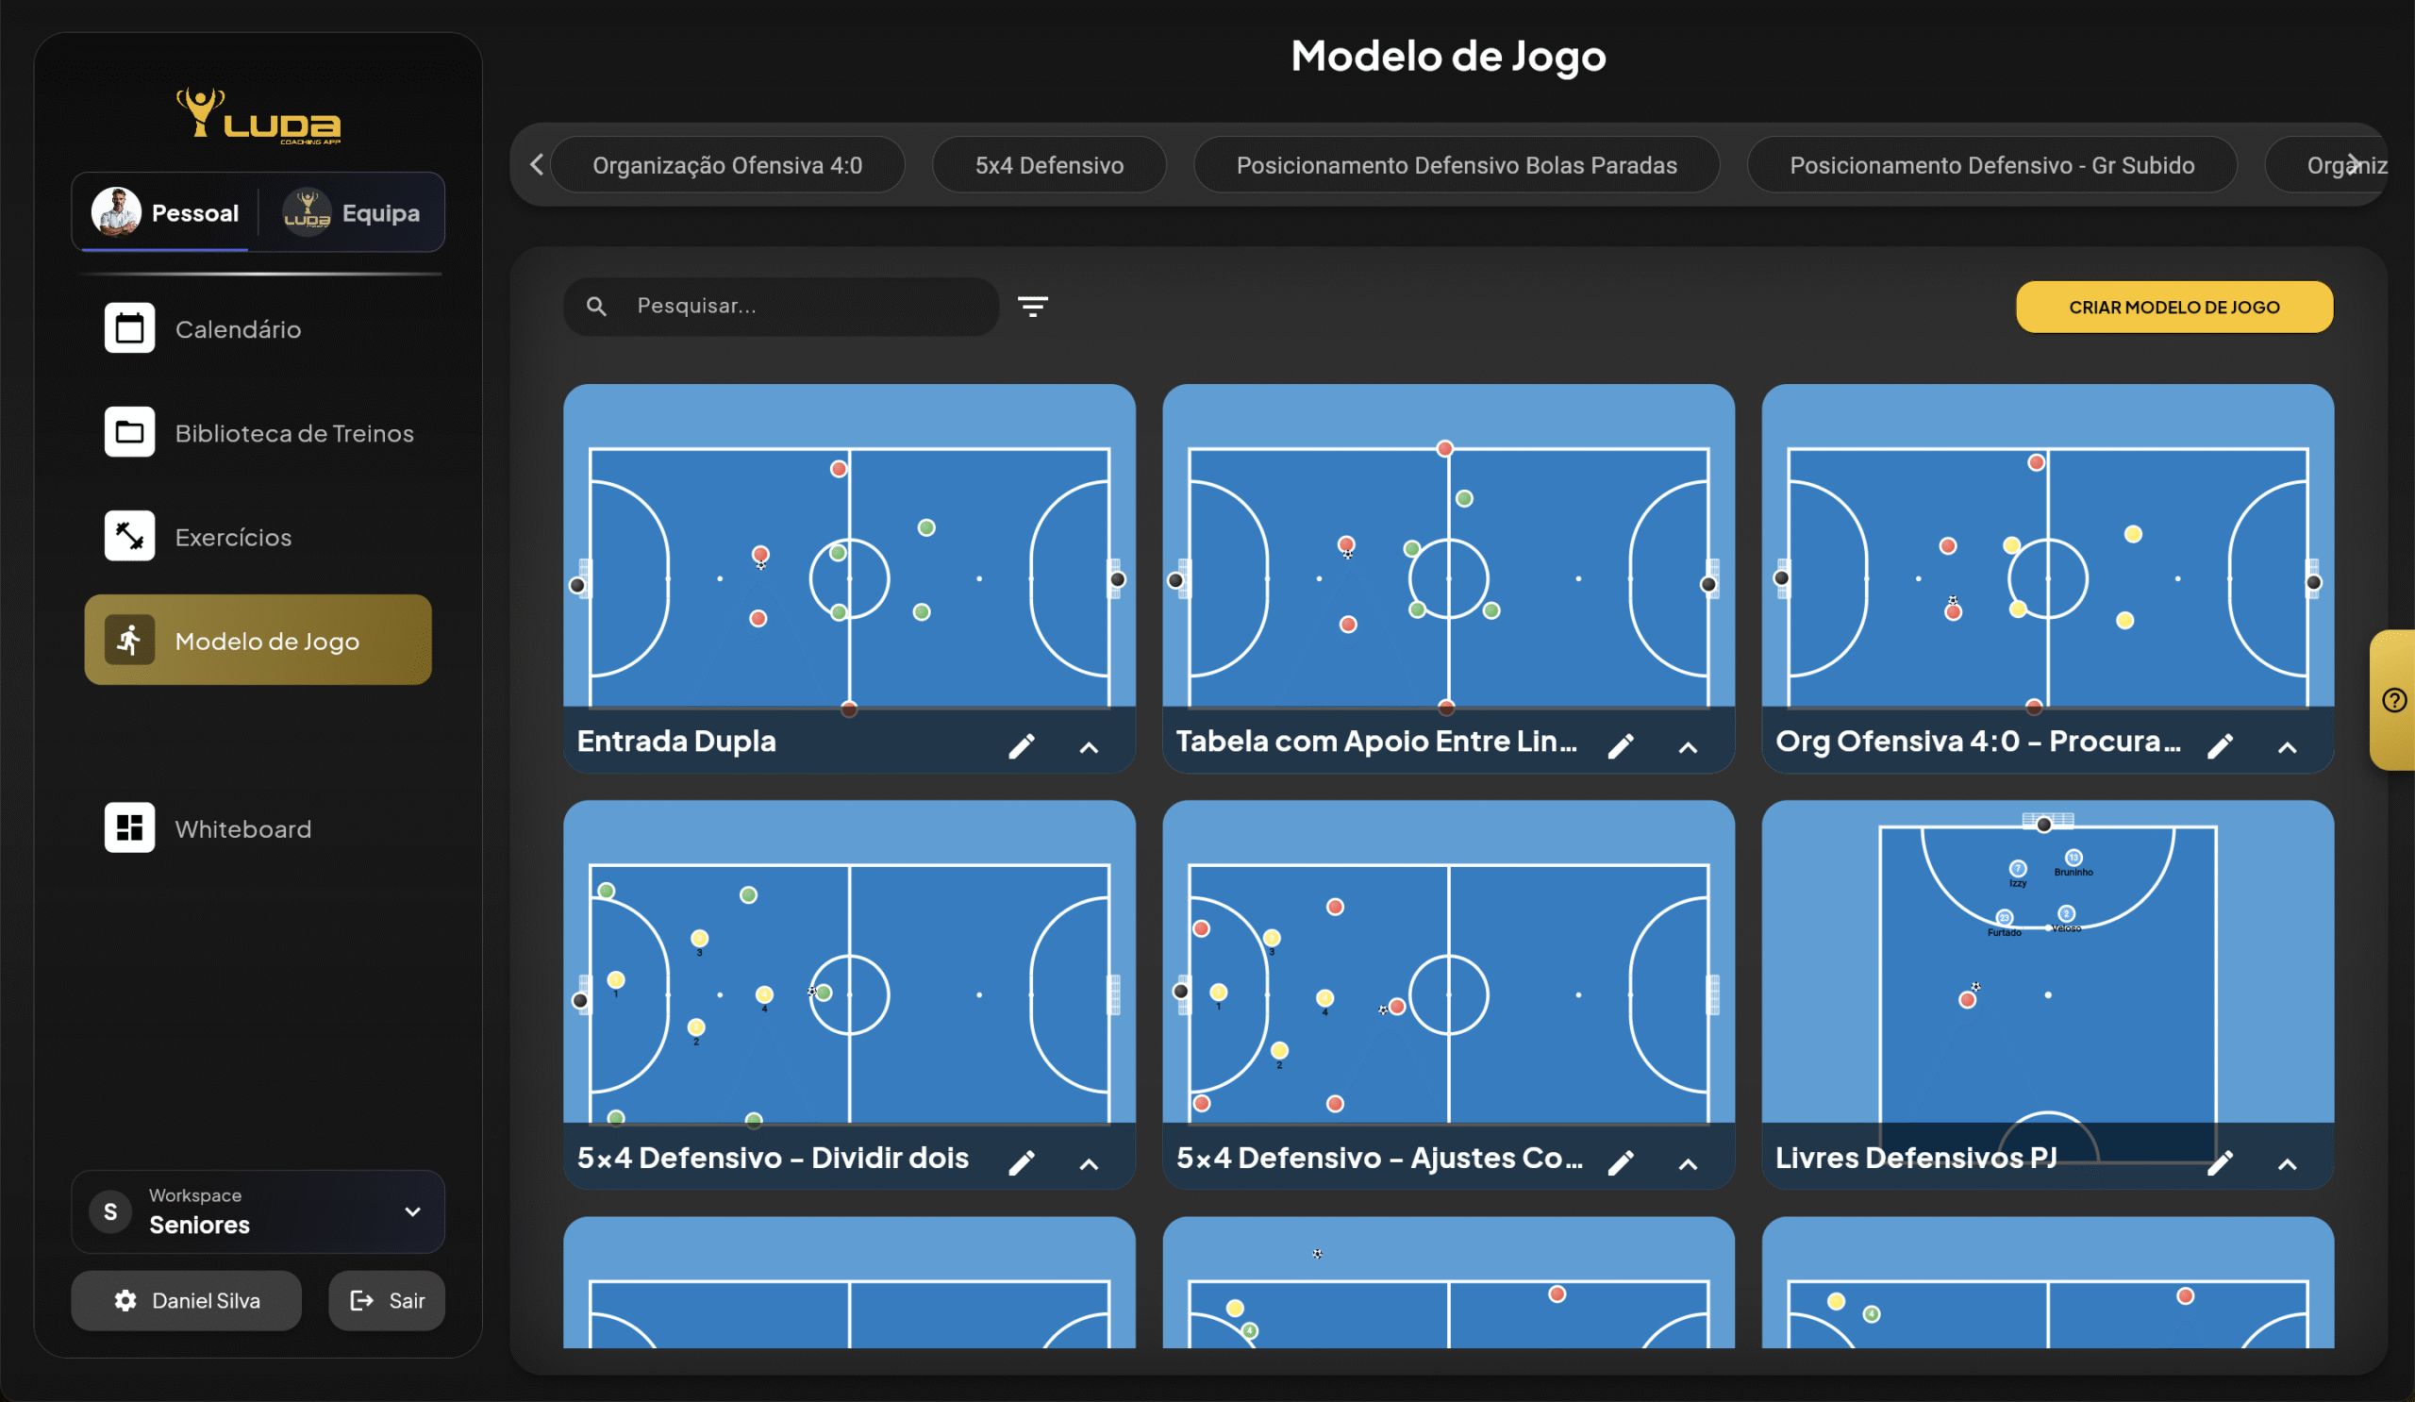The width and height of the screenshot is (2415, 1402).
Task: Open the filter options icon
Action: coord(1032,307)
